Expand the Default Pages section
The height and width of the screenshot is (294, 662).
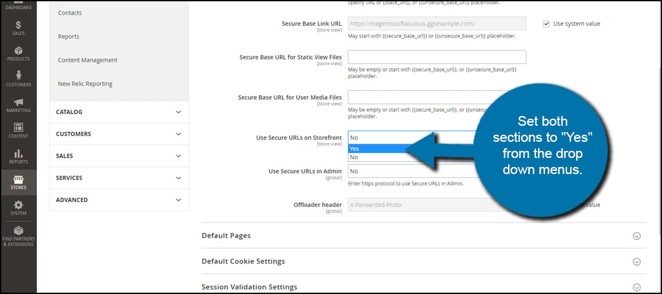(423, 235)
